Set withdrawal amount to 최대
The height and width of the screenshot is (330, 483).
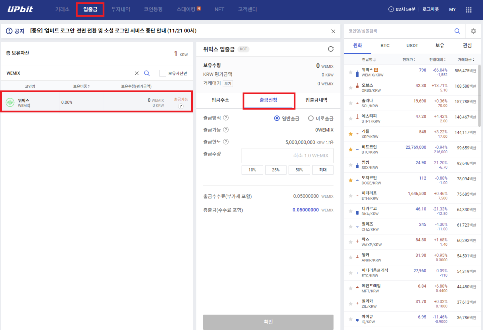click(x=323, y=170)
